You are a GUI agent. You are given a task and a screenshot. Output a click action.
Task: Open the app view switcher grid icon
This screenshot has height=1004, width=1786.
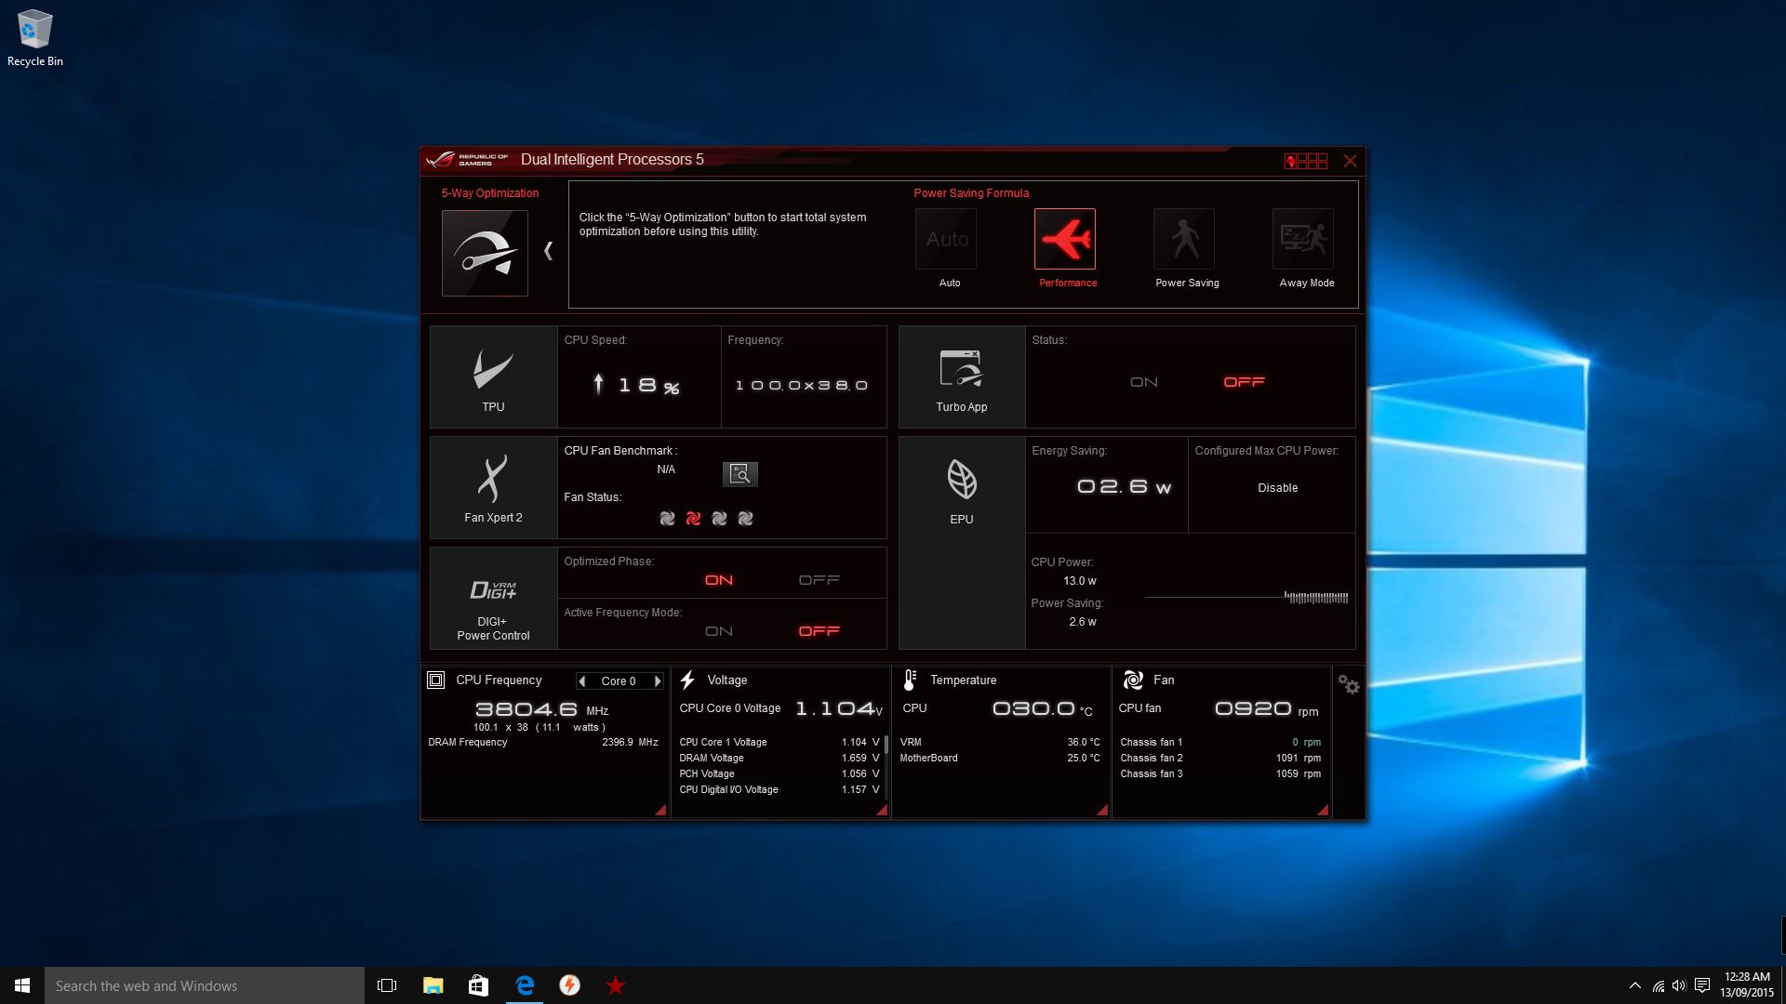coord(1306,161)
